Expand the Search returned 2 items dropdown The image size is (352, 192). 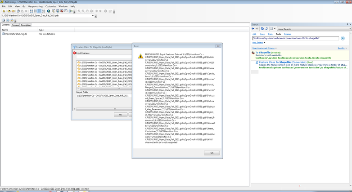pos(276,48)
